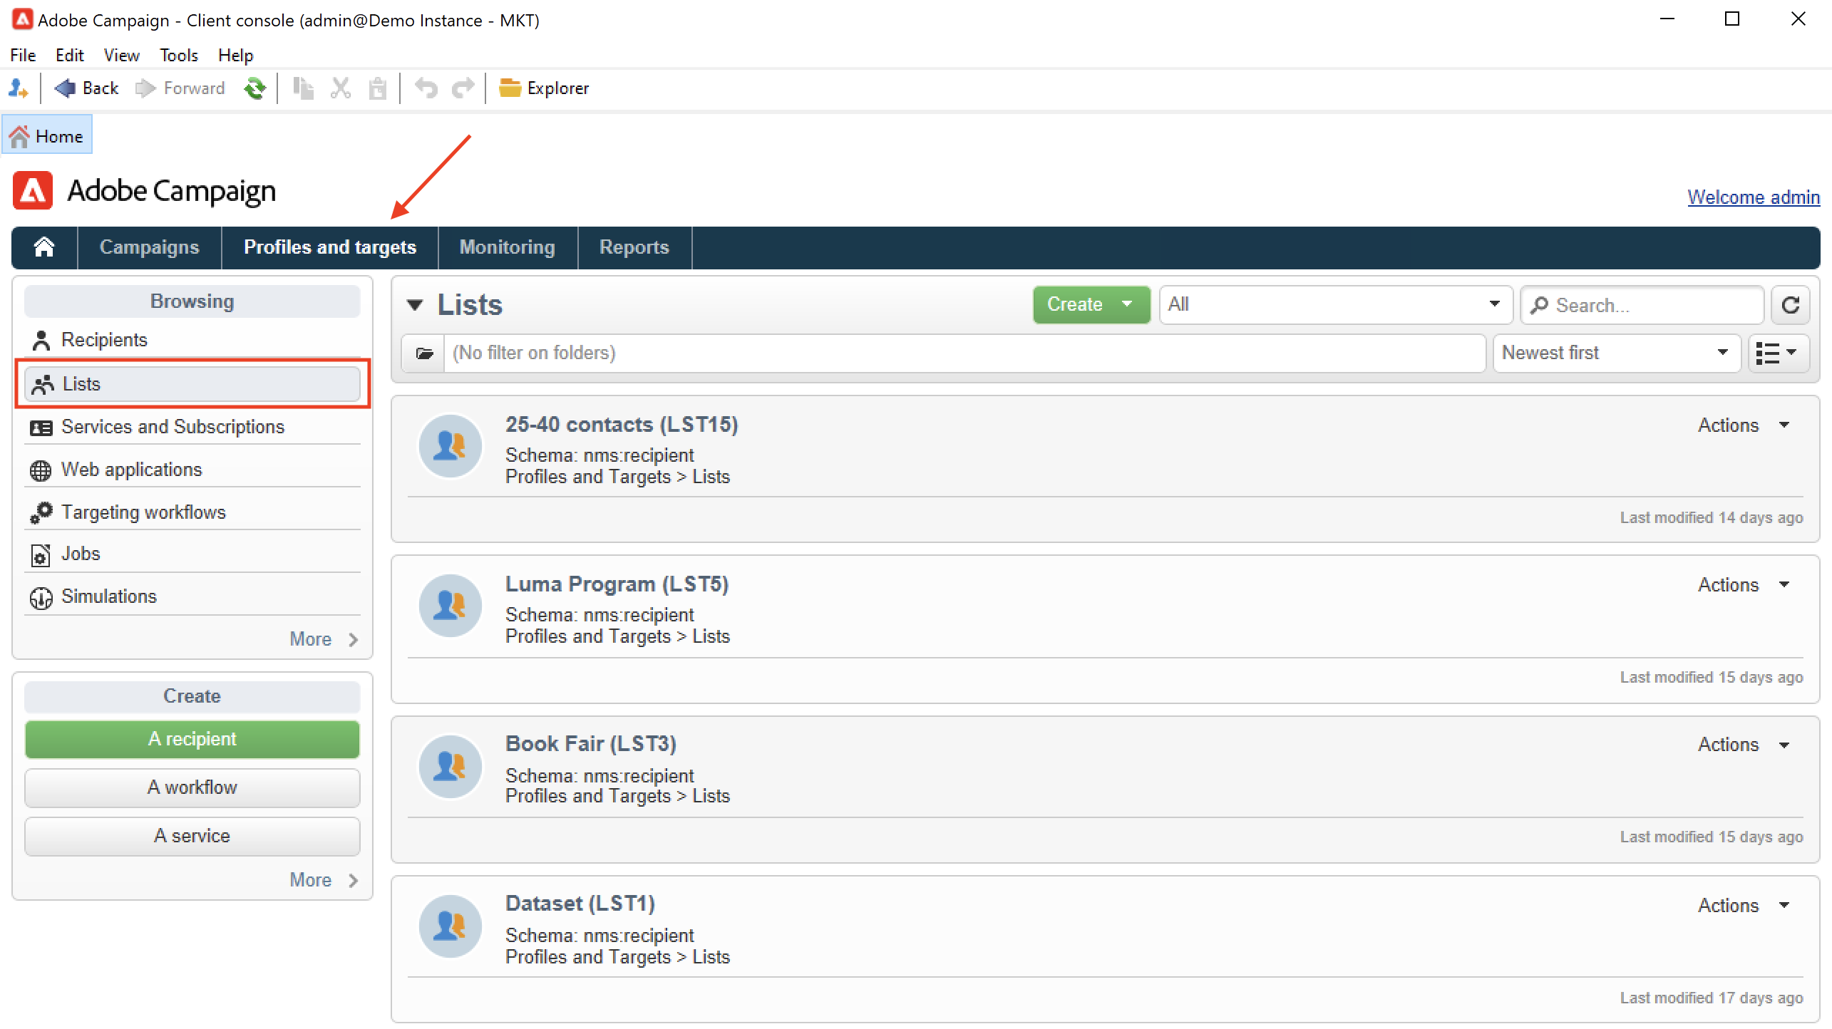The height and width of the screenshot is (1029, 1832).
Task: Collapse the Lists section triangle
Action: (415, 305)
